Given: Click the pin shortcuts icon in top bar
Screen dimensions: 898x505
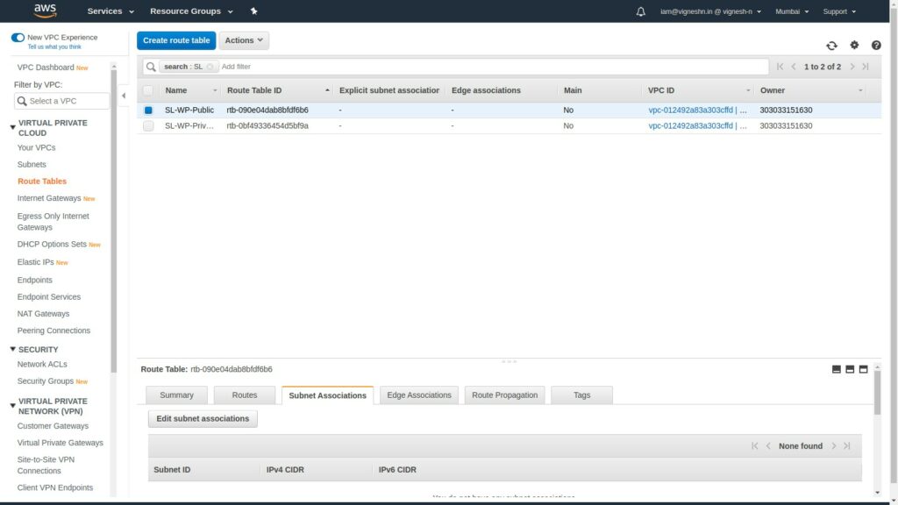Looking at the screenshot, I should [253, 11].
